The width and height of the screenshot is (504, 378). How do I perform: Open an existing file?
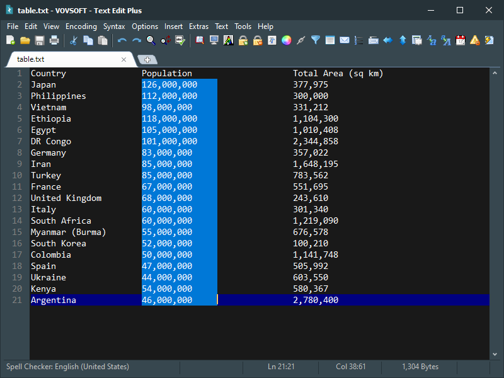coord(25,40)
